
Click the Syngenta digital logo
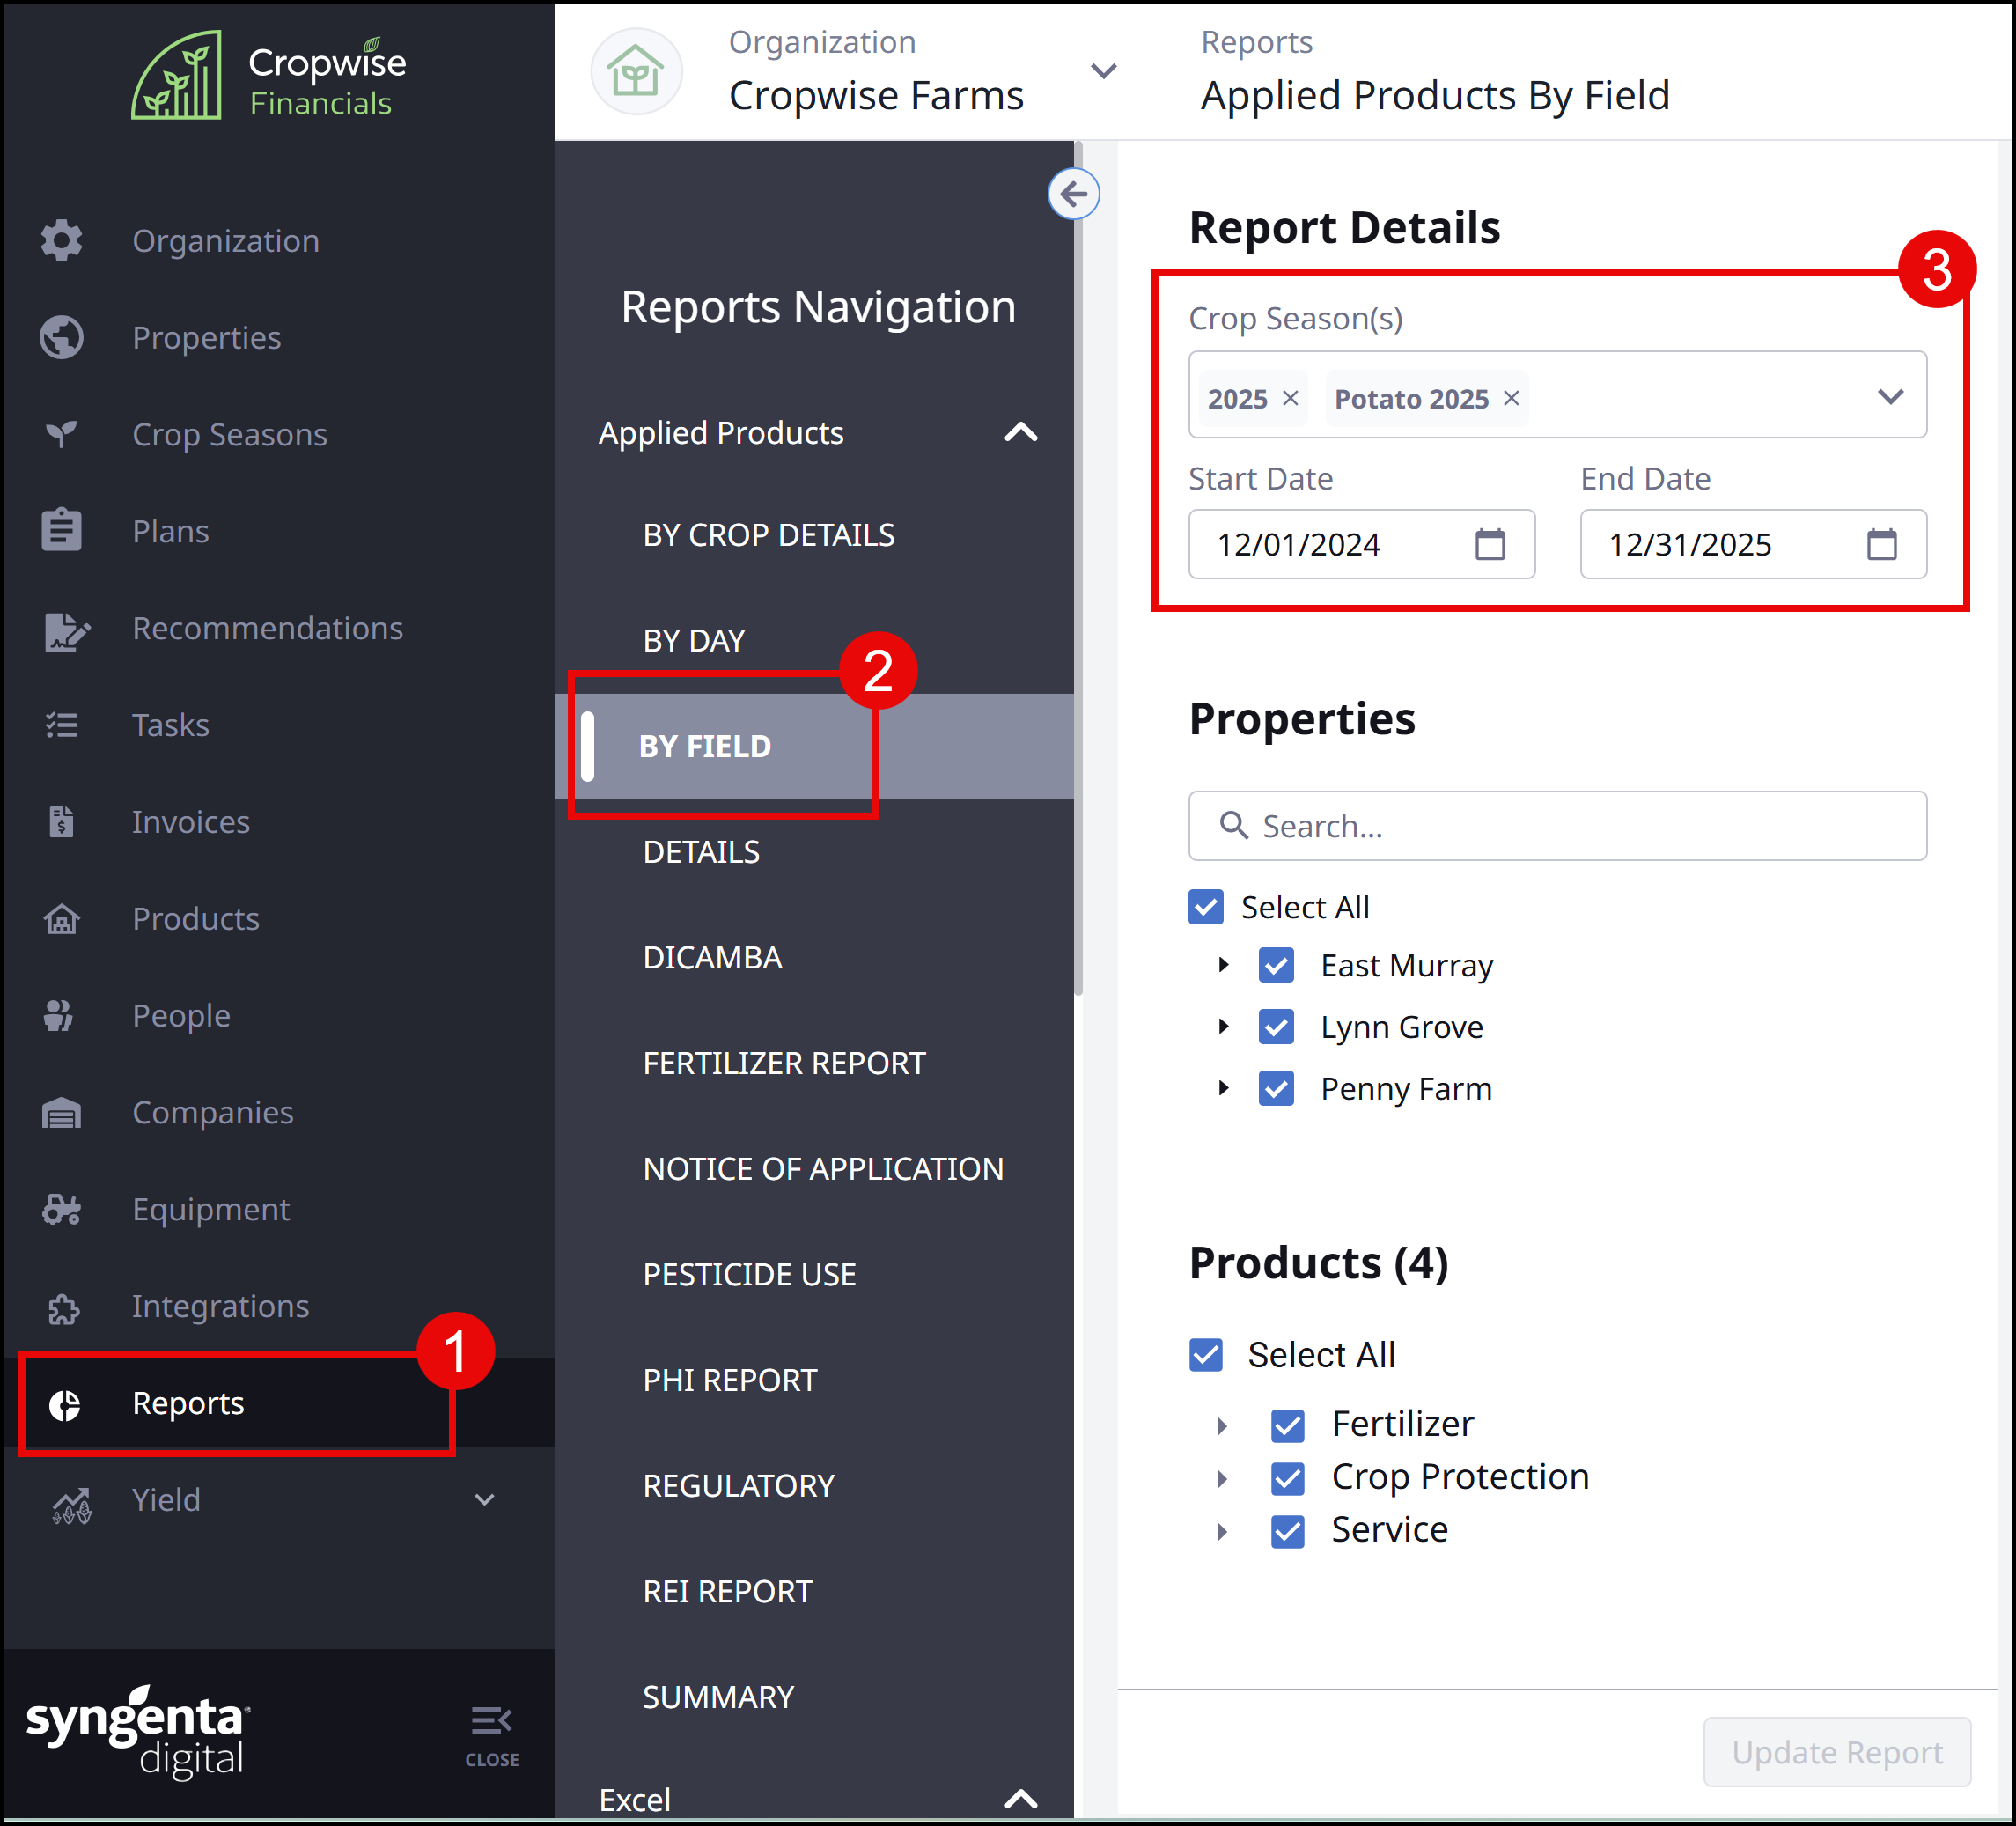click(x=137, y=1734)
